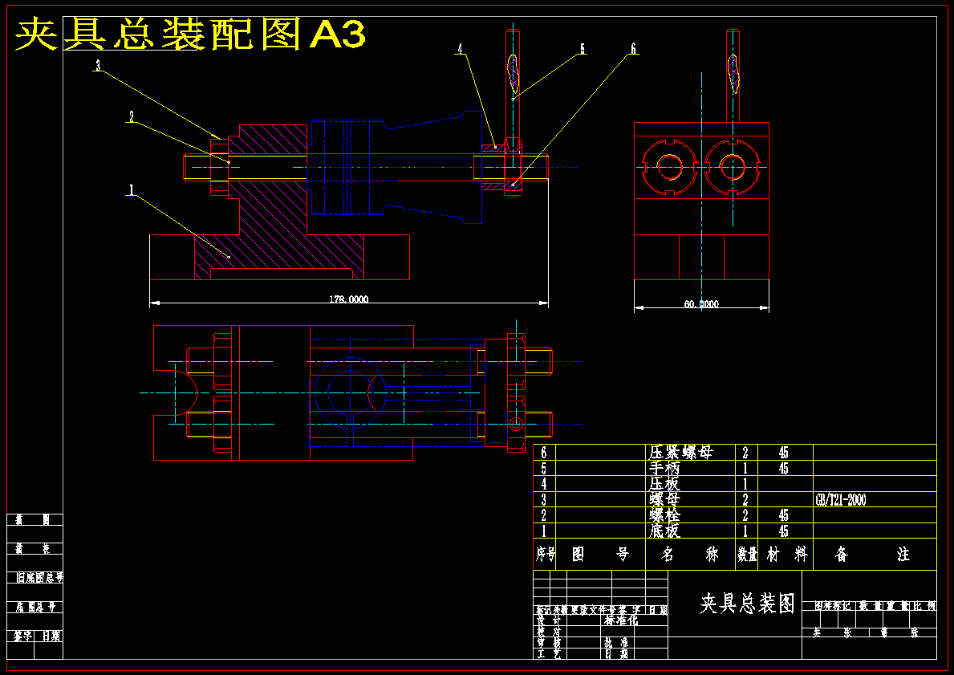Viewport: 954px width, 675px height.
Task: Click the 数量 column header
Action: tap(746, 554)
